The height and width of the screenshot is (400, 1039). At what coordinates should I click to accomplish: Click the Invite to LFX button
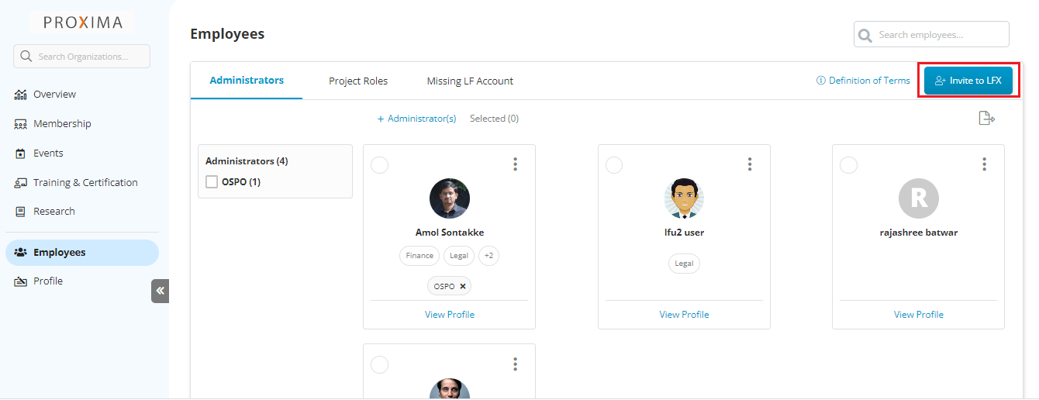tap(968, 81)
